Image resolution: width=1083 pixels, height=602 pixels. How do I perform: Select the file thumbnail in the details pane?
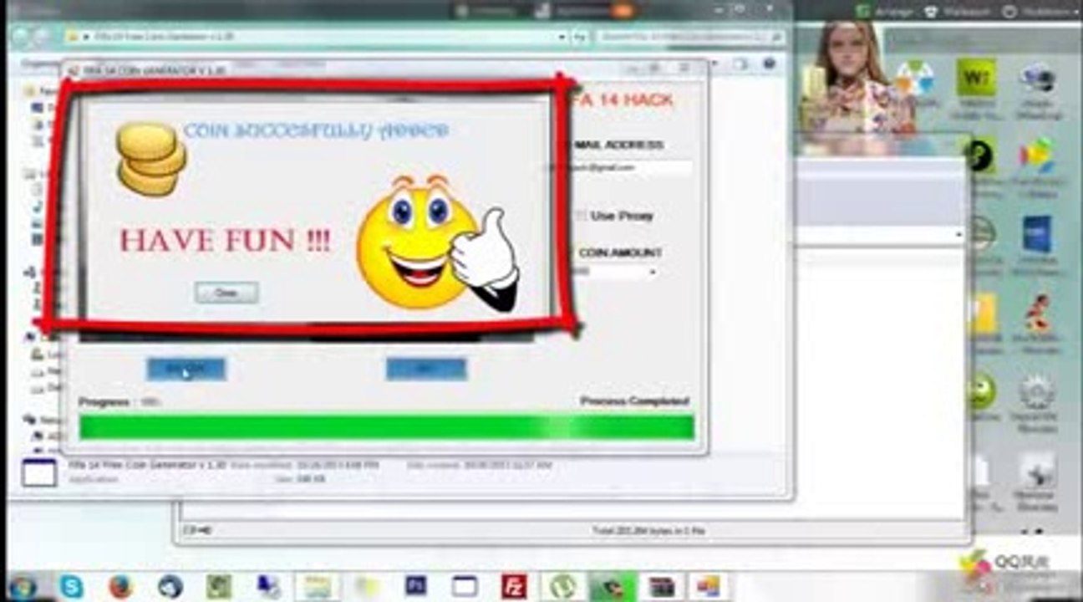point(39,473)
